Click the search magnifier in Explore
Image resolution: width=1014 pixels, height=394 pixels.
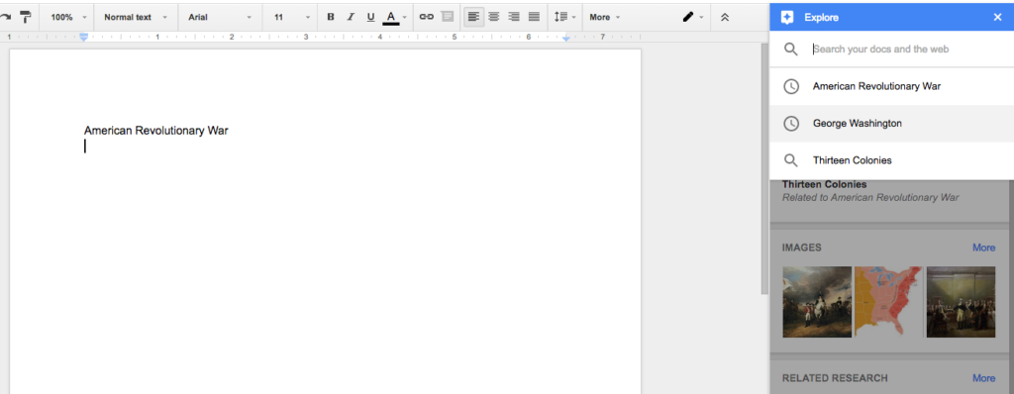790,49
